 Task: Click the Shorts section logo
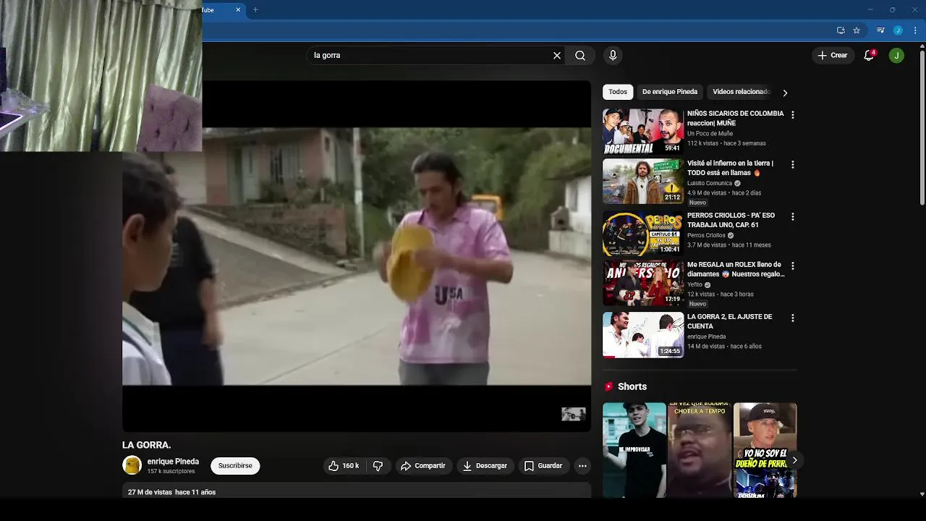pos(608,386)
